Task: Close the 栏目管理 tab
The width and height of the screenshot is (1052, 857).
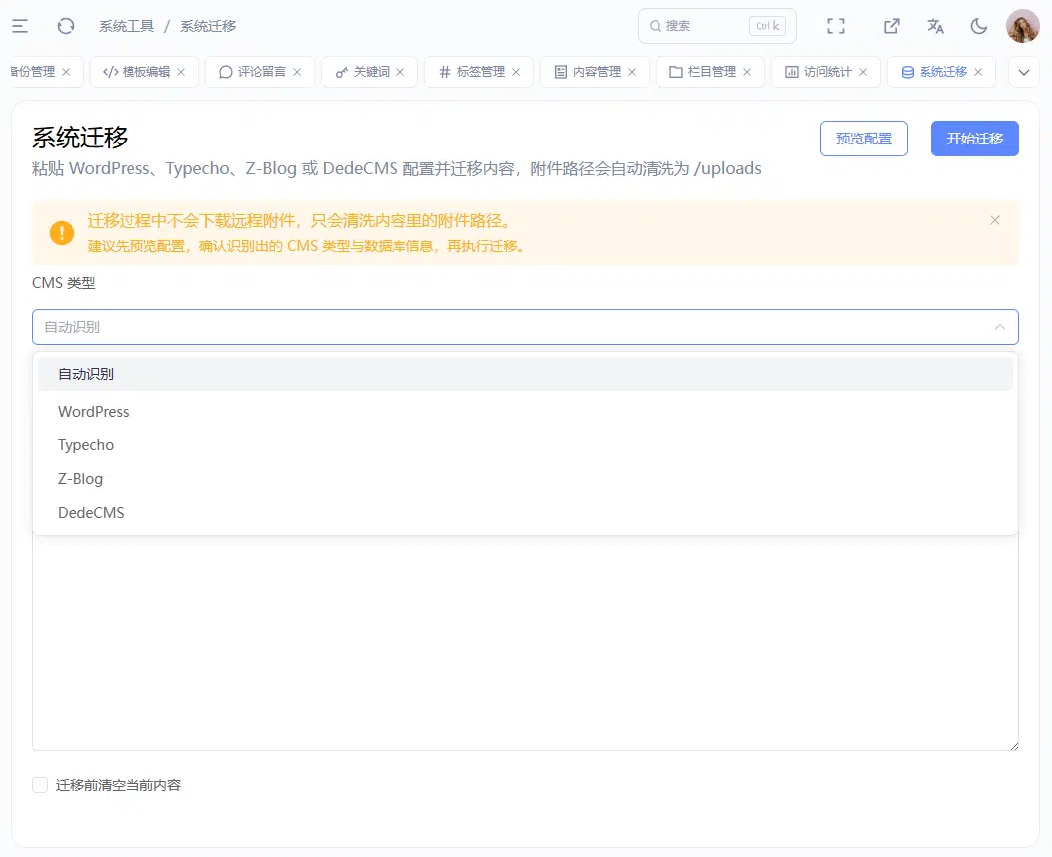Action: coord(747,72)
